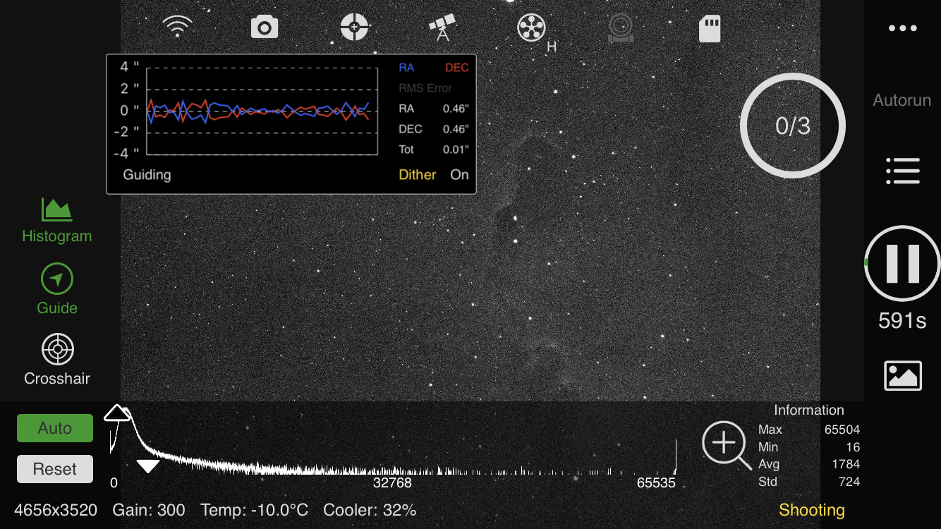Click the Temp: -10.0°C status text
Viewport: 941px width, 529px height.
point(254,510)
